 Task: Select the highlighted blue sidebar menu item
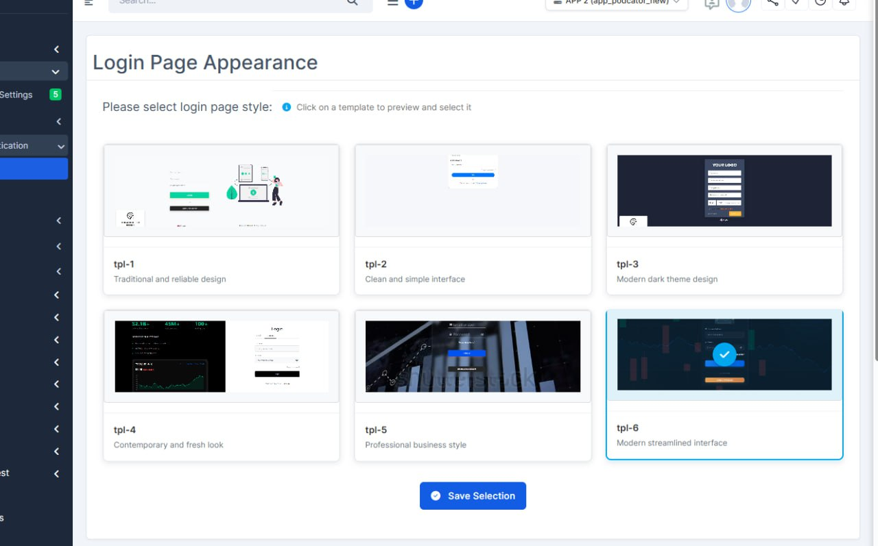pyautogui.click(x=34, y=169)
